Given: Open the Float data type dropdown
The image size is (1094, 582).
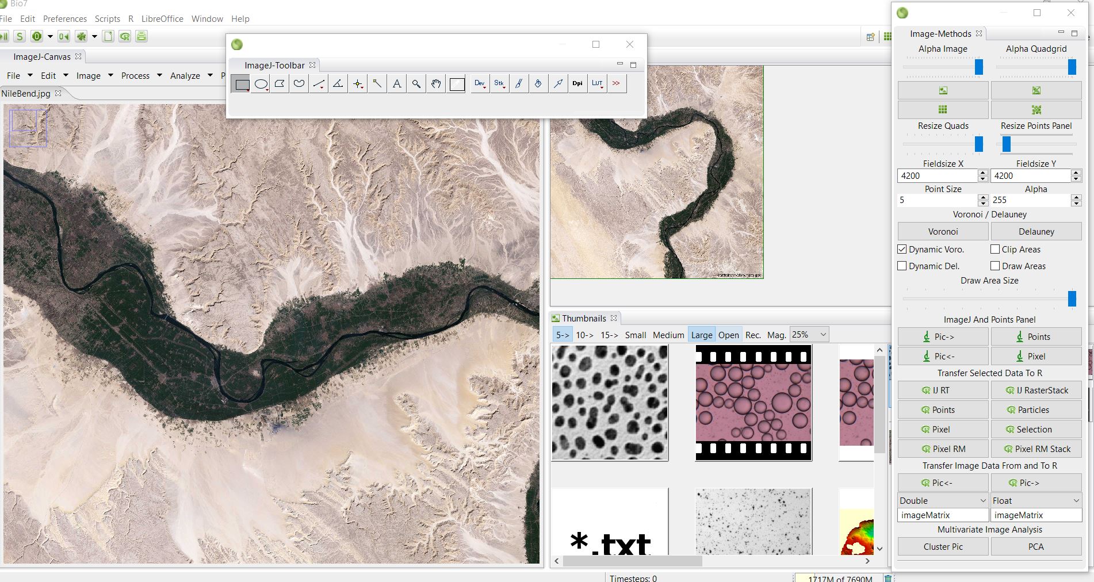Looking at the screenshot, I should (x=1035, y=501).
